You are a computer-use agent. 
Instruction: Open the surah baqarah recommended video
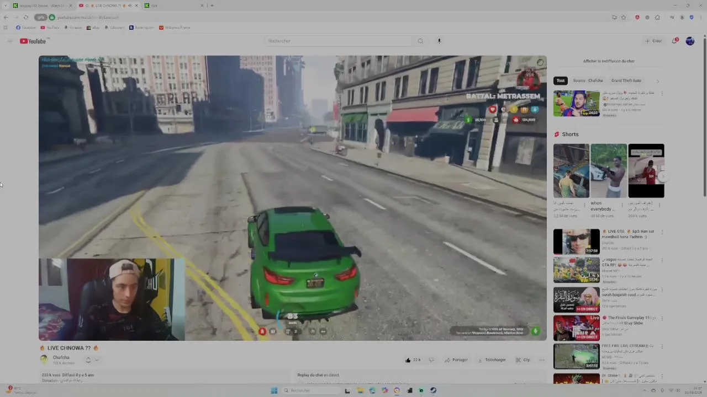point(576,299)
